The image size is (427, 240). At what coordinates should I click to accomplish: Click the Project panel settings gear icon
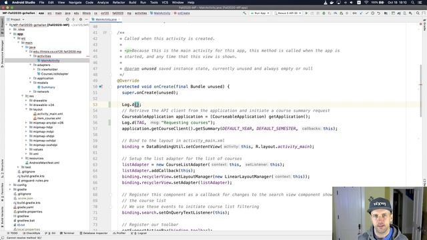[x=81, y=19]
